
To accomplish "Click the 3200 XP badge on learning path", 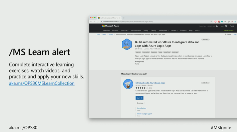I will click(x=205, y=39).
